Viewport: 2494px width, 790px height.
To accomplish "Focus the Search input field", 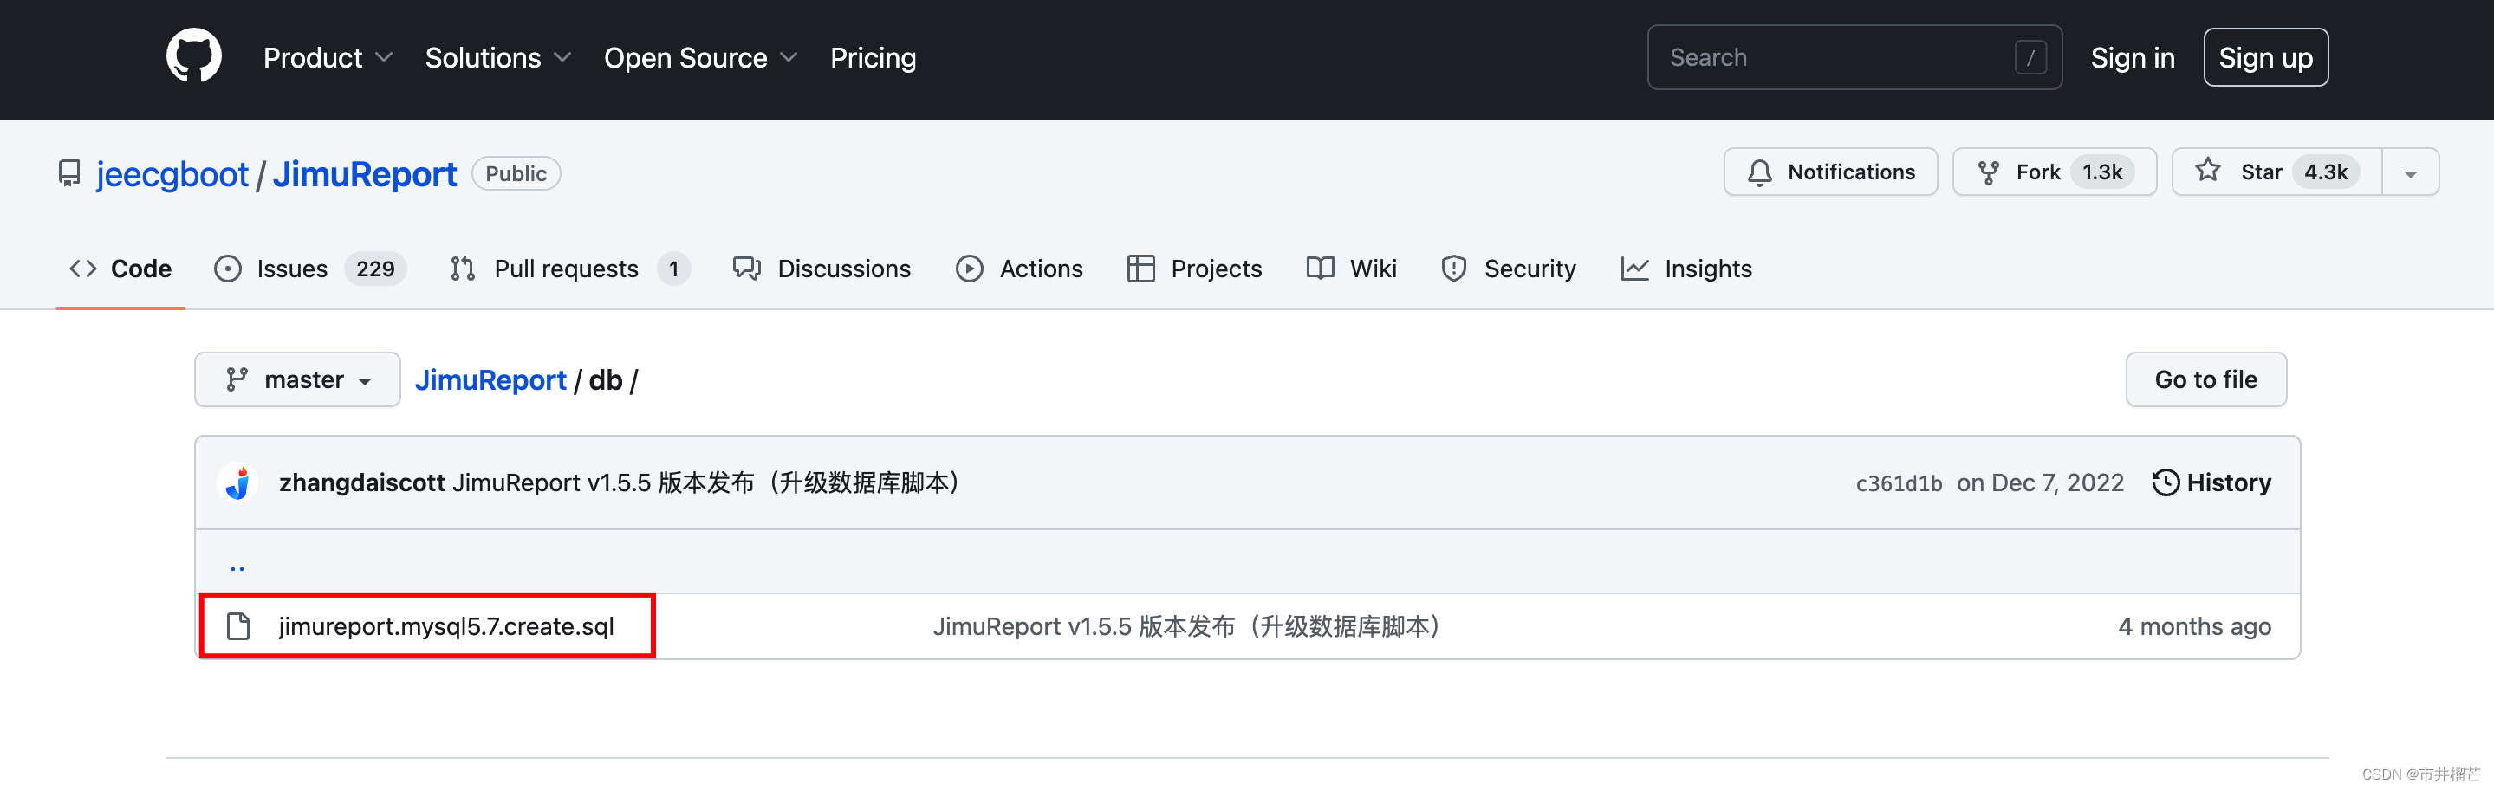I will (1854, 57).
